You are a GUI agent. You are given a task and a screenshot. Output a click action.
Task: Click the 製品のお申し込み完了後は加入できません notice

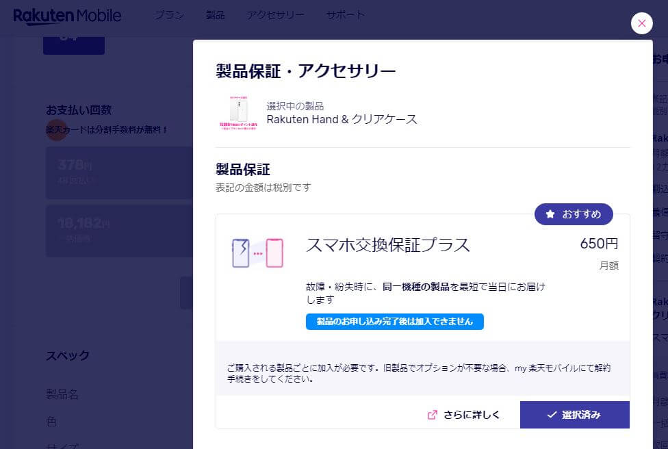pos(394,322)
